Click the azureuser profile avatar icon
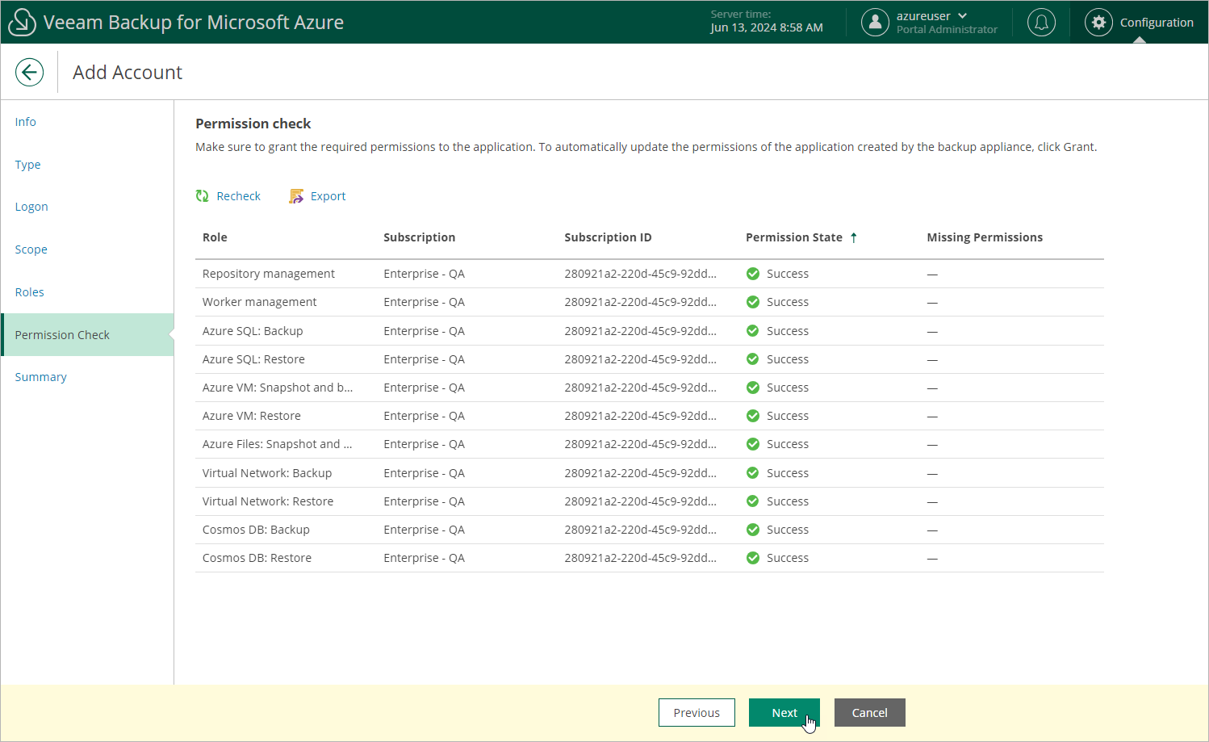 click(x=875, y=23)
